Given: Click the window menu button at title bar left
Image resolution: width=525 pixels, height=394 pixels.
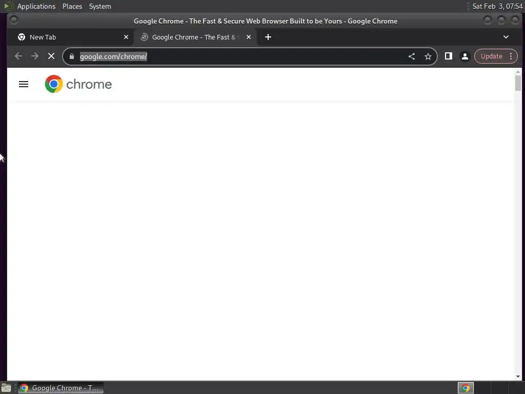Looking at the screenshot, I should (14, 21).
